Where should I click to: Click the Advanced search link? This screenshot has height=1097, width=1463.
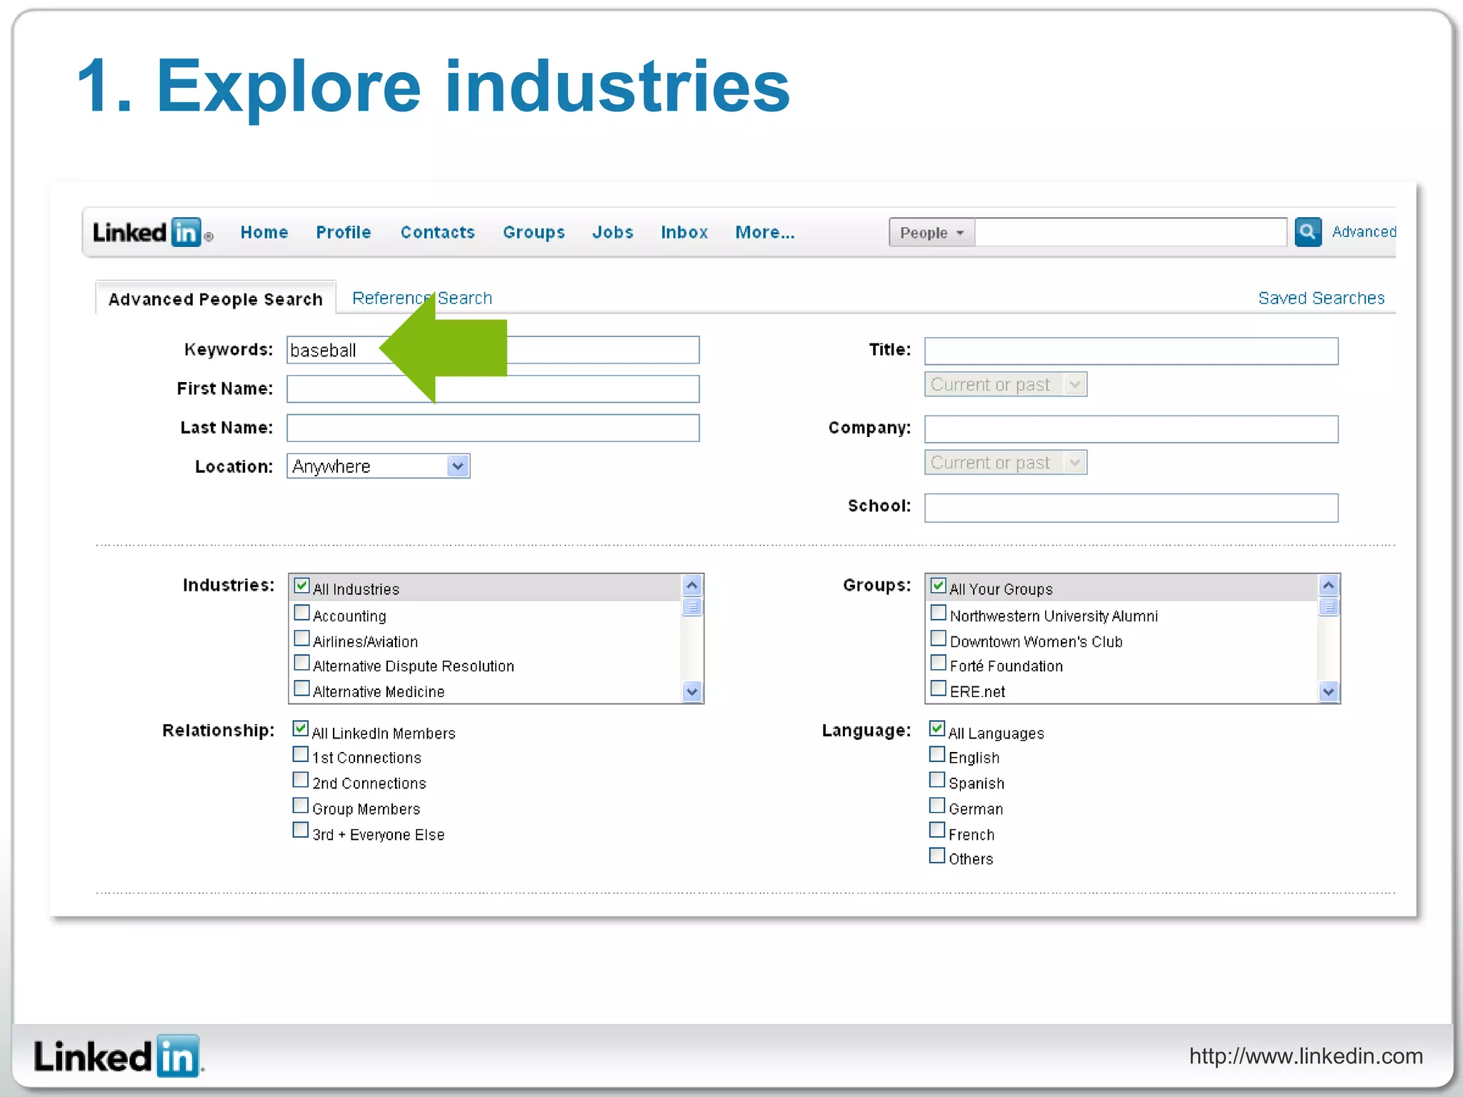point(1363,232)
